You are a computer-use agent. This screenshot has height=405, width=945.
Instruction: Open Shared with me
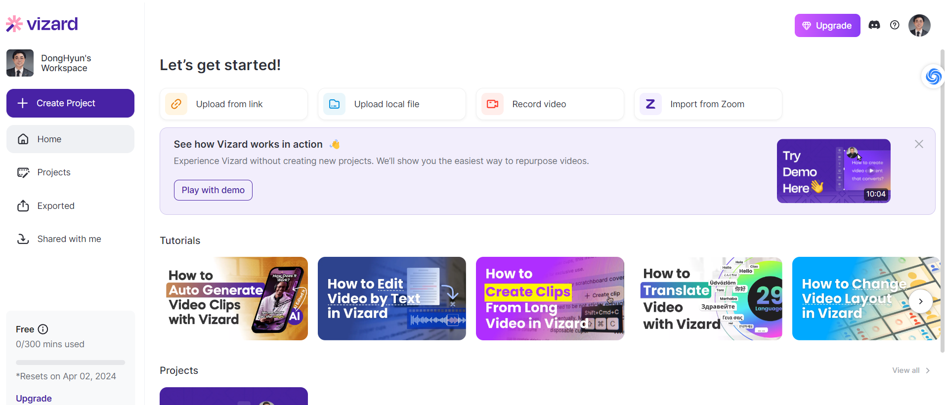click(69, 239)
